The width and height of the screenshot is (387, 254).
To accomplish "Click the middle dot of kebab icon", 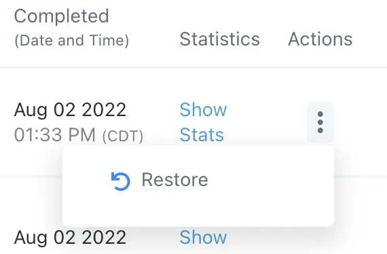I will [320, 122].
